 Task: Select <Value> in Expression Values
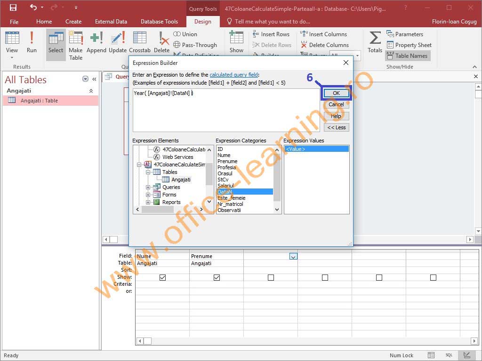pos(317,149)
